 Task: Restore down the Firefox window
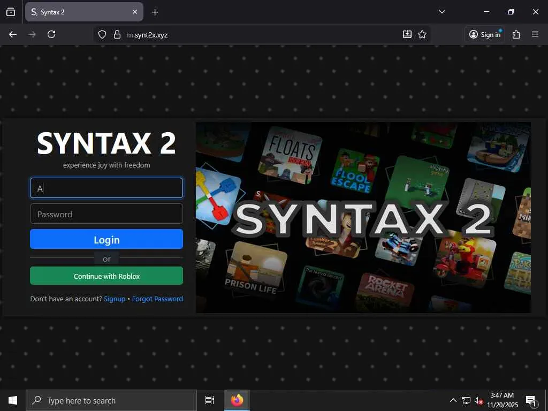point(511,12)
